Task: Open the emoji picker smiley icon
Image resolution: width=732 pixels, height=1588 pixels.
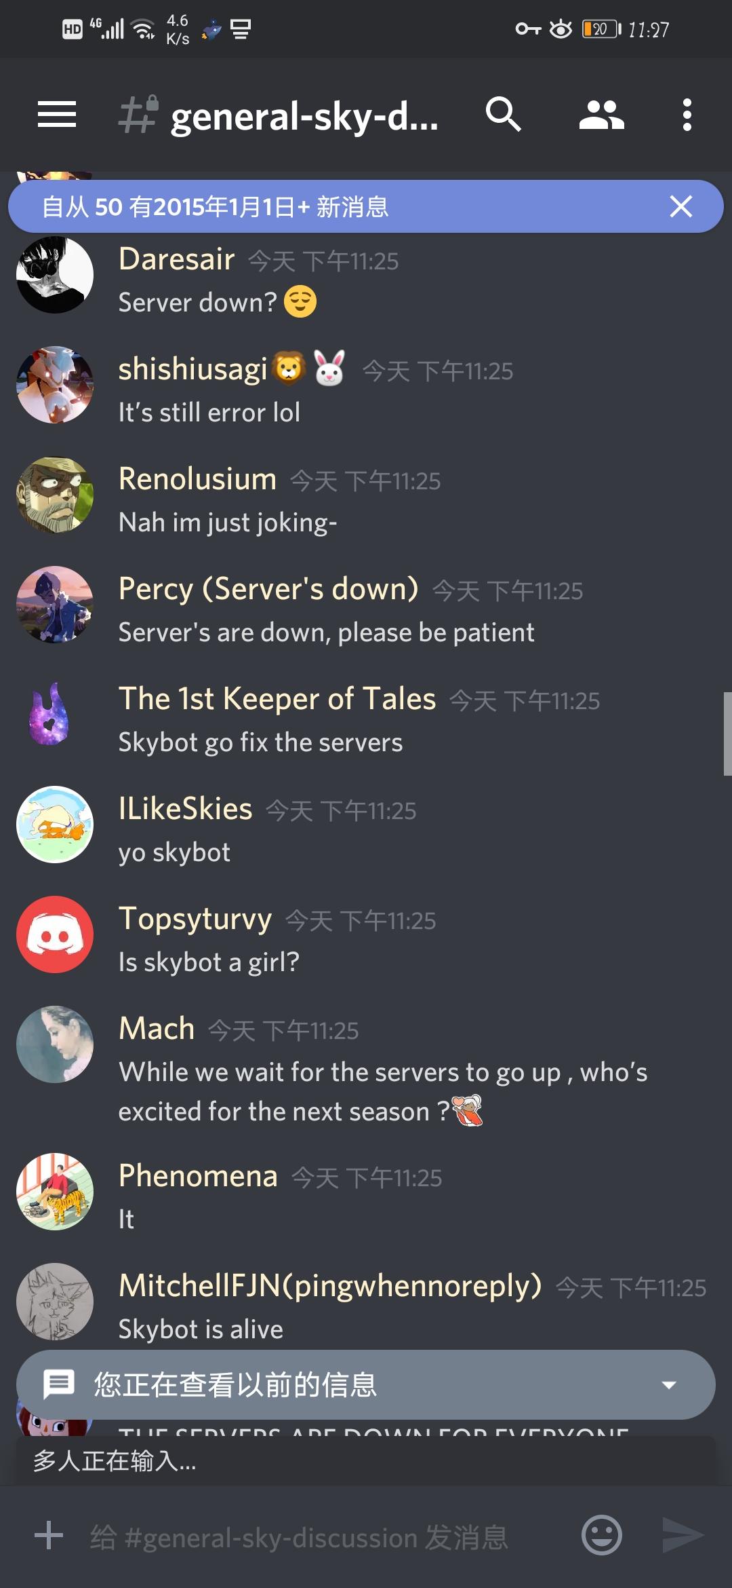Action: tap(601, 1535)
